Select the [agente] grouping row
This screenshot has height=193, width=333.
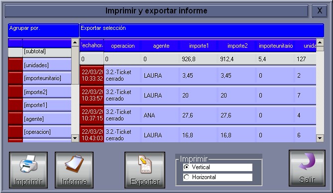pyautogui.click(x=47, y=118)
